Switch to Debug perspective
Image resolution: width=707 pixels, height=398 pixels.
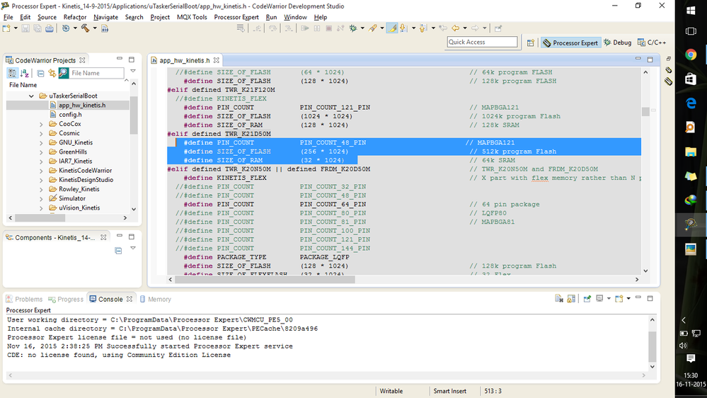617,42
